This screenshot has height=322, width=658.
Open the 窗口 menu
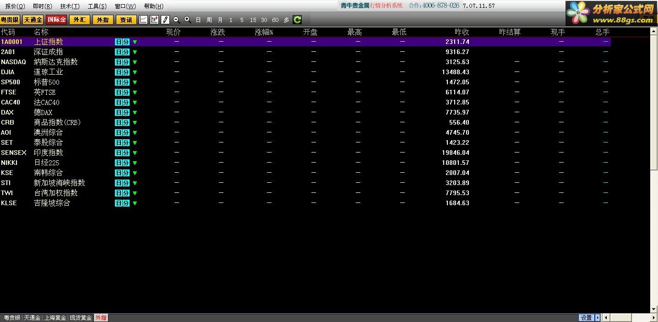click(x=125, y=6)
